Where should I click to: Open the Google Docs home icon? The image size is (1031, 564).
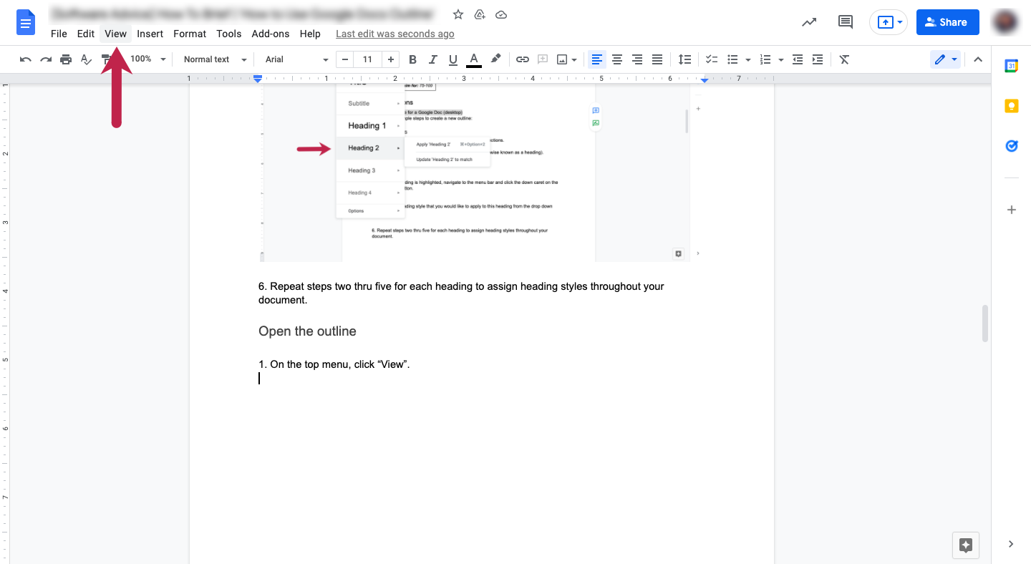coord(26,22)
